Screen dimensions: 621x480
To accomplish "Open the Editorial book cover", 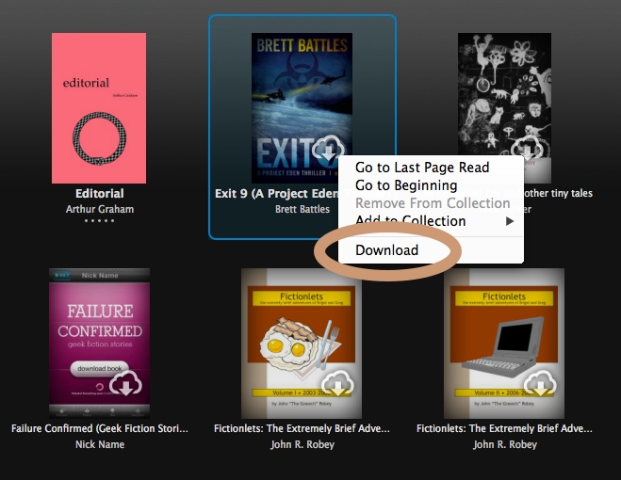I will [x=99, y=108].
